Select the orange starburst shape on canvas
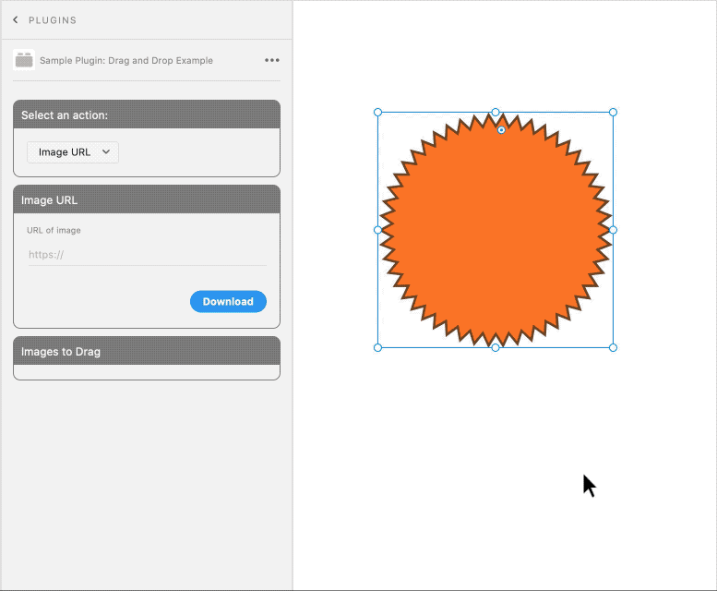This screenshot has width=717, height=591. [x=496, y=230]
